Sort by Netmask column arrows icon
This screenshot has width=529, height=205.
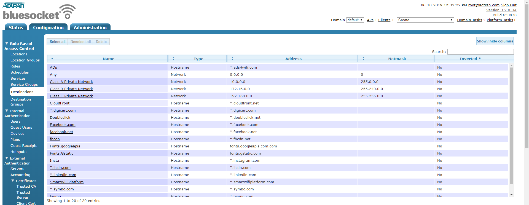363,58
